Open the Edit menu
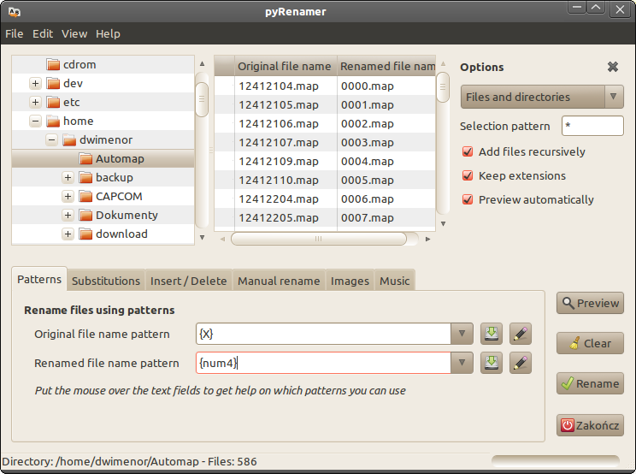This screenshot has height=474, width=636. click(x=43, y=33)
